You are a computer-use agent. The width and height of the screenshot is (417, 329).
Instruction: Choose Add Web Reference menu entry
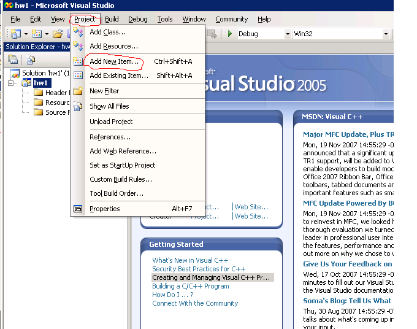click(x=138, y=151)
